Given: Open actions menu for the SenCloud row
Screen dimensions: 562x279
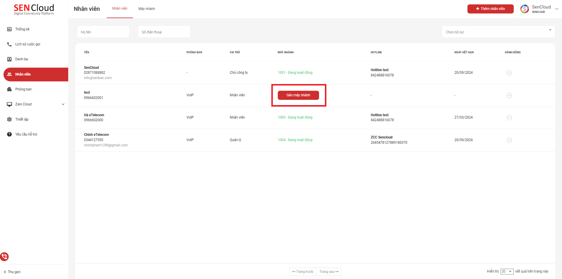Looking at the screenshot, I should pos(509,73).
